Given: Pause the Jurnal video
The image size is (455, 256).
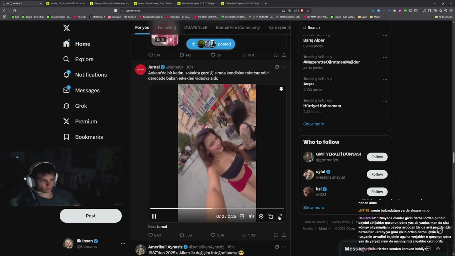Looking at the screenshot, I should click(x=154, y=216).
